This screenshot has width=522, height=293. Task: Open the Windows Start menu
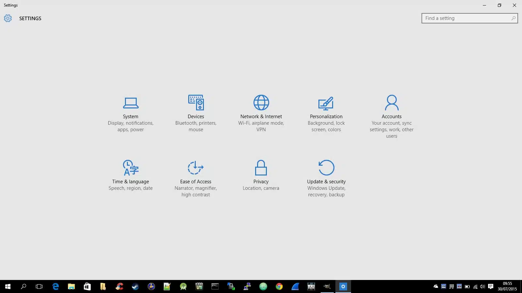click(x=8, y=286)
